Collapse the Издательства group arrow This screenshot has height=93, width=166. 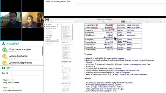tap(45, 43)
